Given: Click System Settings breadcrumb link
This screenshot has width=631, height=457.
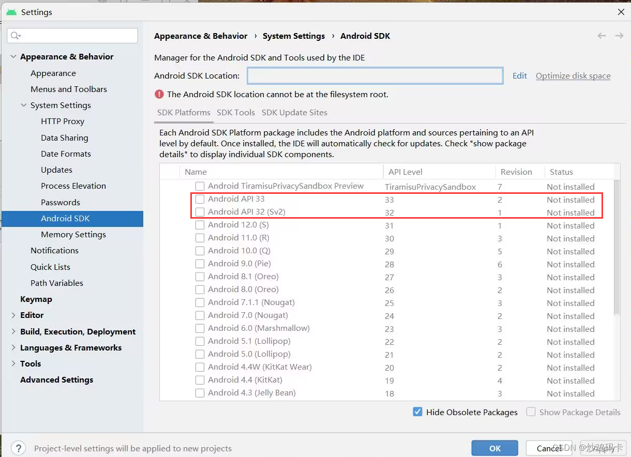Looking at the screenshot, I should (x=294, y=36).
